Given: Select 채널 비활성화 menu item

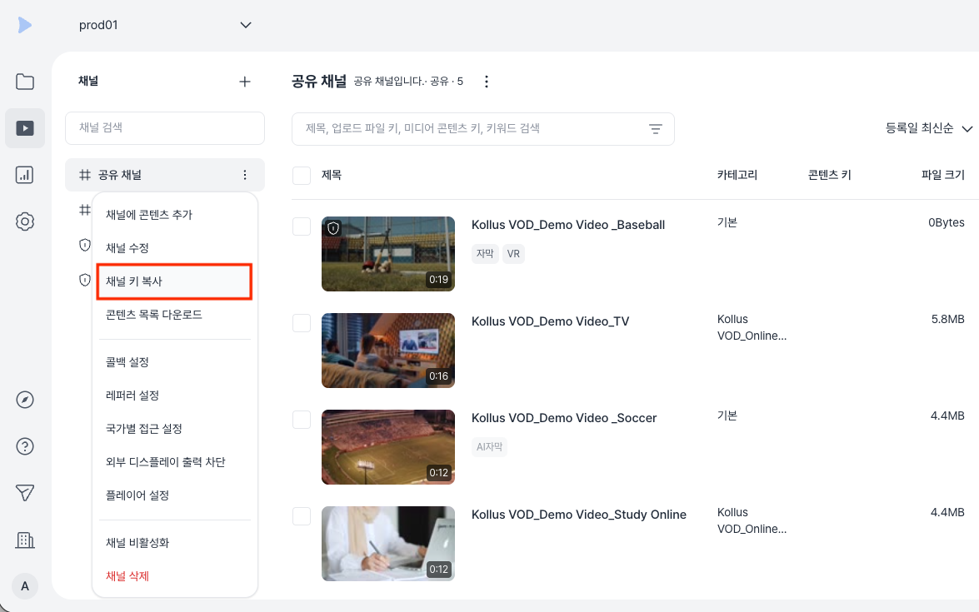Looking at the screenshot, I should pyautogui.click(x=174, y=543).
